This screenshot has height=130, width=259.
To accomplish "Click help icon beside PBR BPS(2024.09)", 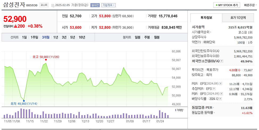I will point(221,94).
